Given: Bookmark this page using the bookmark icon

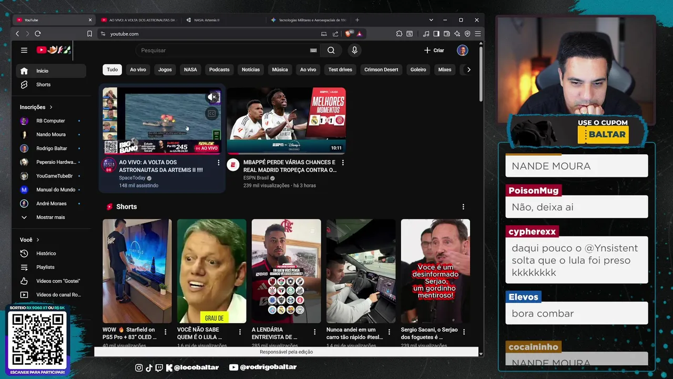Looking at the screenshot, I should 89,34.
